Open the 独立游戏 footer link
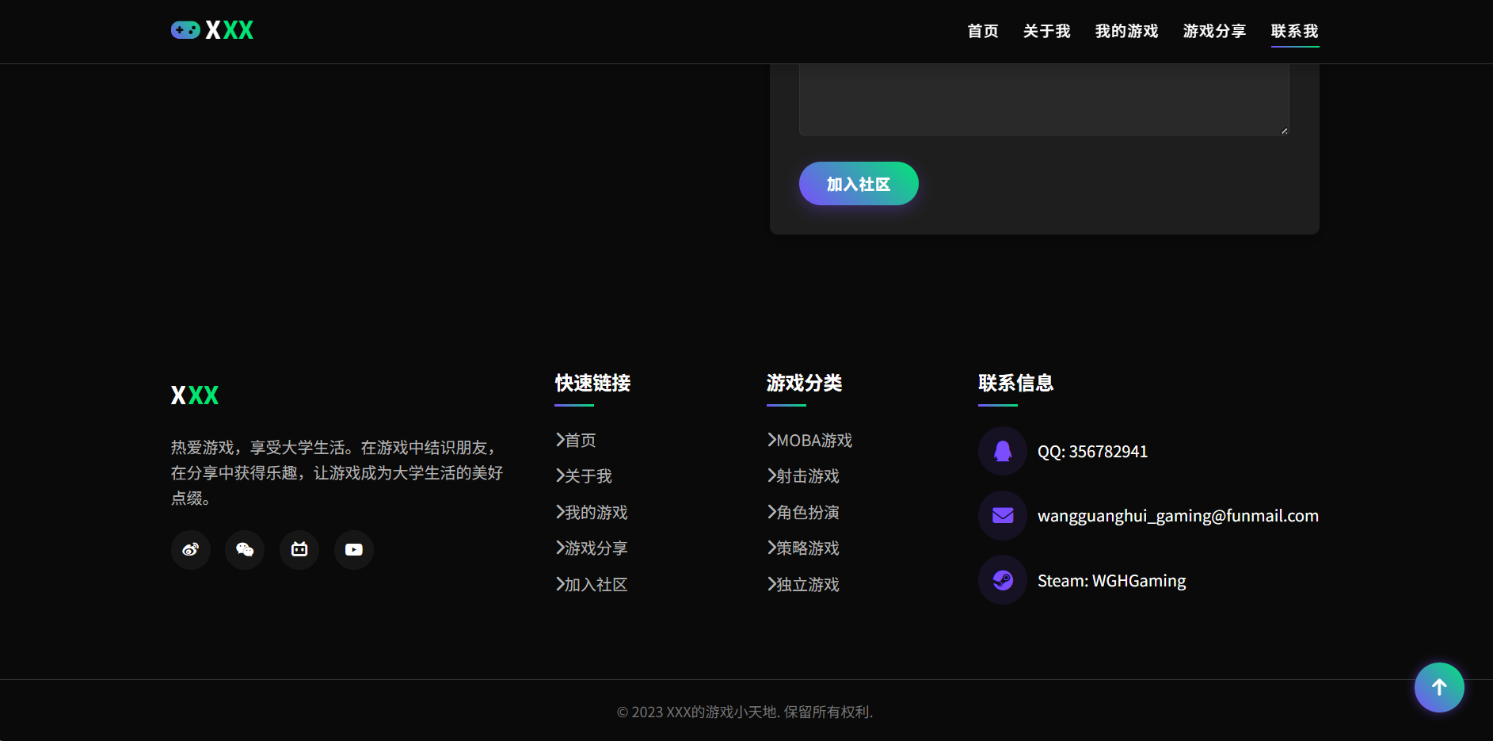This screenshot has width=1493, height=741. click(x=803, y=585)
